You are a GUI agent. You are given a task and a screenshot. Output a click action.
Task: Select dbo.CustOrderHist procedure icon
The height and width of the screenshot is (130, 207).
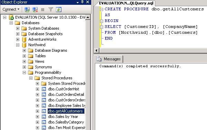tap(44, 89)
